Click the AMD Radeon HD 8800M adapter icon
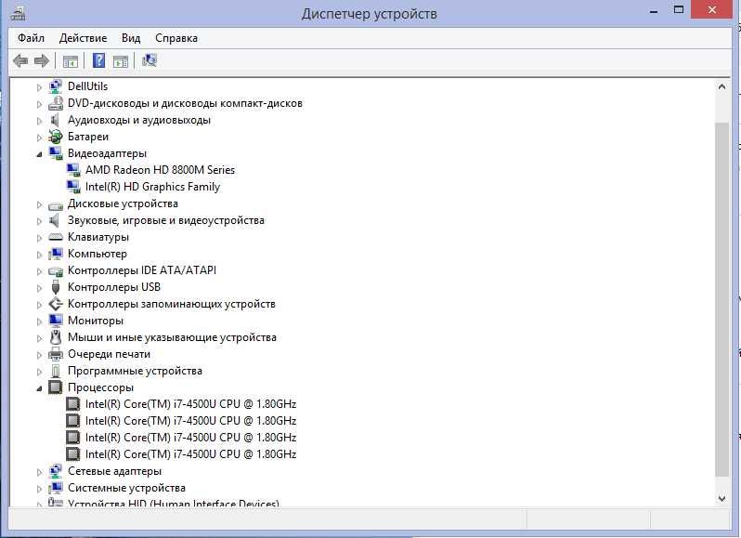741x538 pixels. tap(73, 170)
